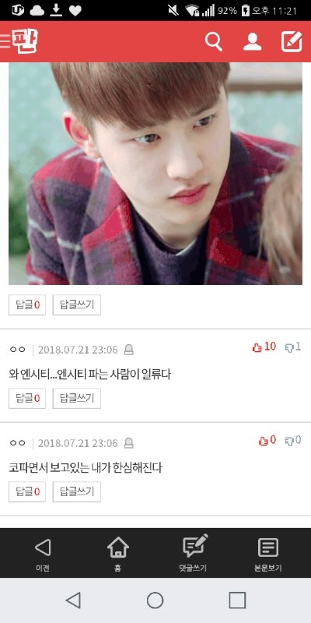Report the 코파면서 comment with siren icon
The width and height of the screenshot is (311, 623).
129,443
